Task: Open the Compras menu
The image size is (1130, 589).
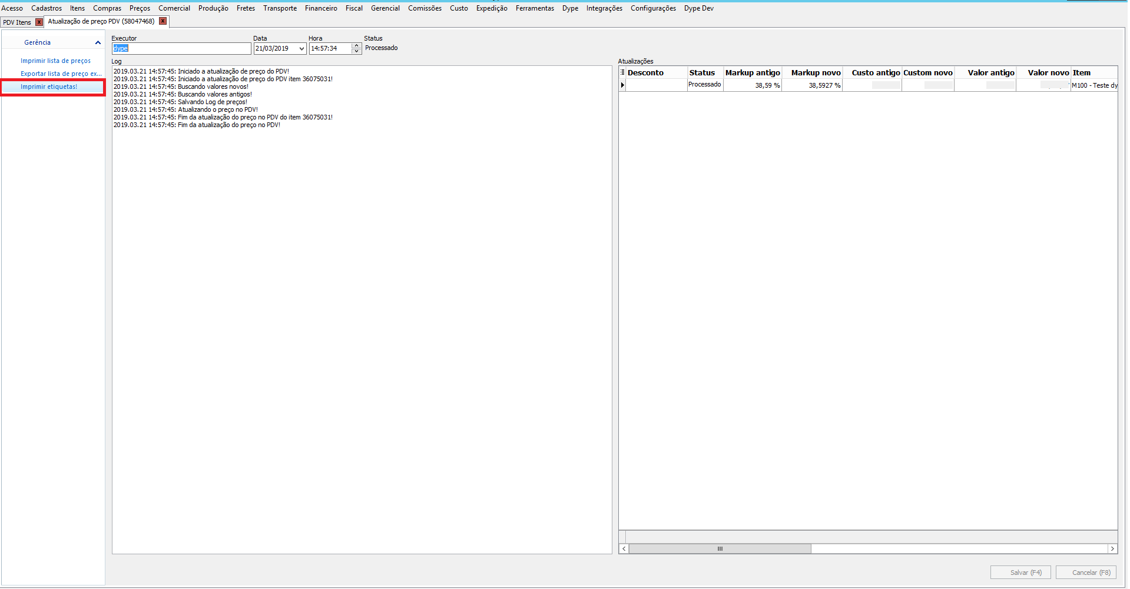Action: [x=107, y=8]
